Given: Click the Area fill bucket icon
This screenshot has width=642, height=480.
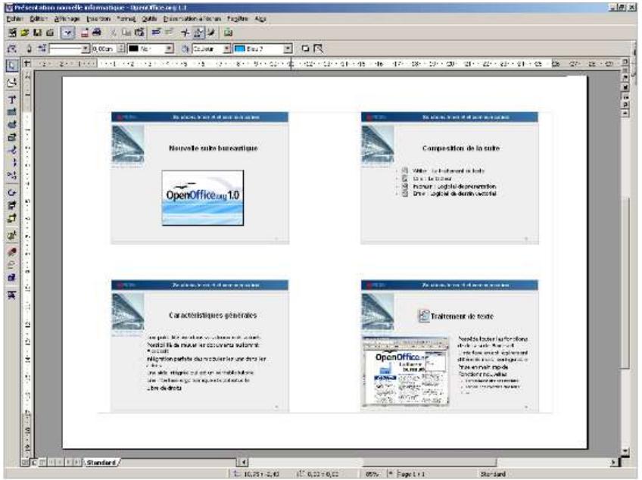Looking at the screenshot, I should [x=185, y=48].
